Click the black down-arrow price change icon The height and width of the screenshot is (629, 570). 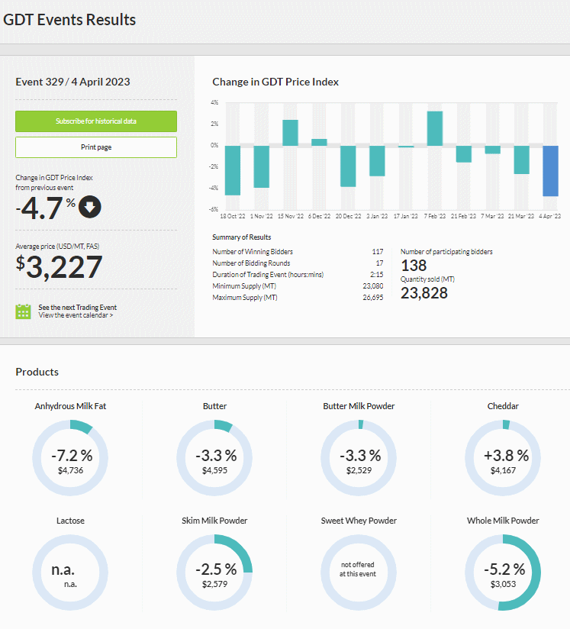90,207
